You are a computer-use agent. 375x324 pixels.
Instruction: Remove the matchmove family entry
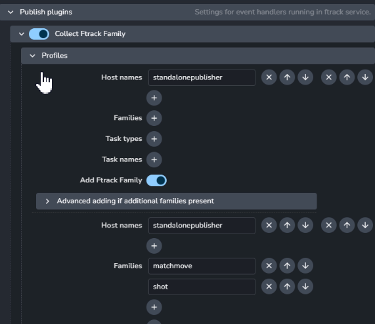[269, 266]
